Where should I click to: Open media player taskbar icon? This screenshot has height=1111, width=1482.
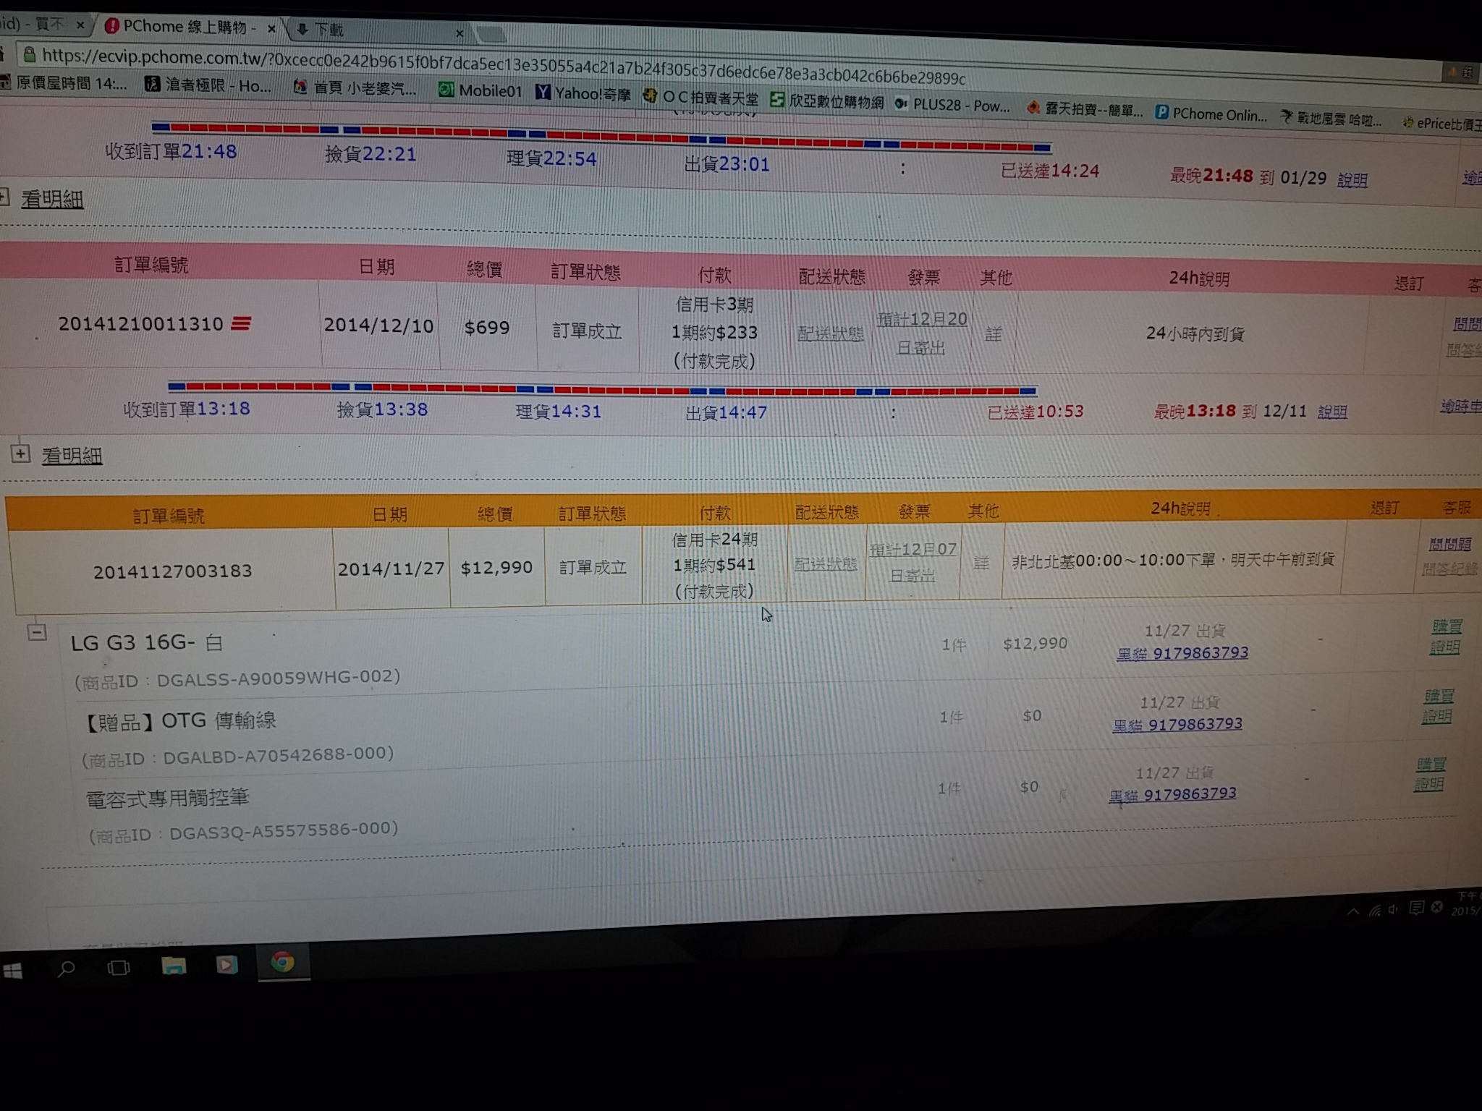(x=227, y=964)
